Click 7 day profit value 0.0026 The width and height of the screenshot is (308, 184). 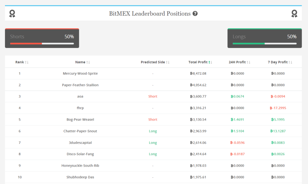coord(278,154)
